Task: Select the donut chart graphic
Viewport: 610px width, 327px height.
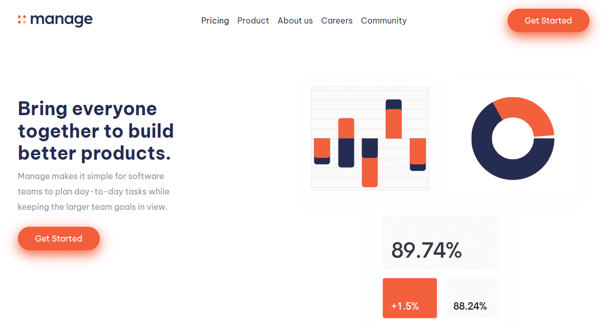Action: tap(513, 138)
